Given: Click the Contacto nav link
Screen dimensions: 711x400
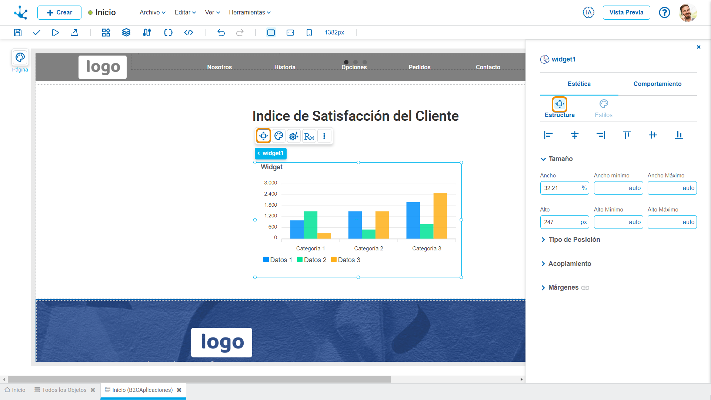Looking at the screenshot, I should click(x=488, y=67).
